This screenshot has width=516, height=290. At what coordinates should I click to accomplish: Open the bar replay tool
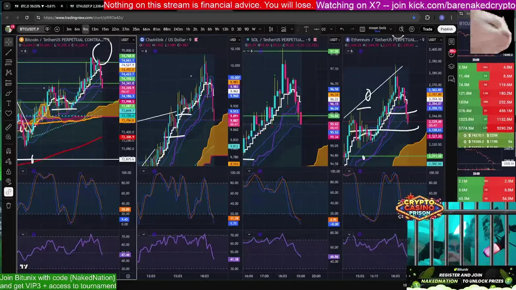[x=323, y=29]
